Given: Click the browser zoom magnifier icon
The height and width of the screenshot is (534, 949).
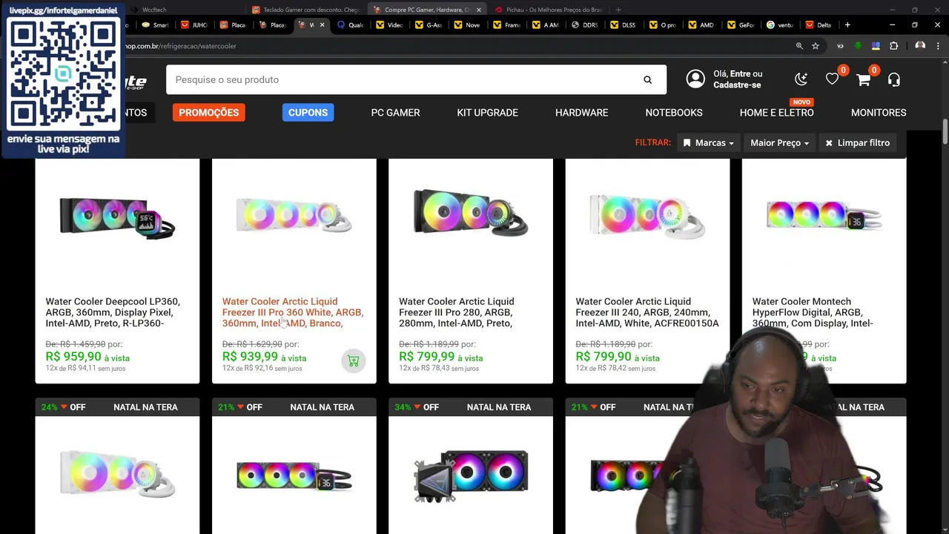Looking at the screenshot, I should [x=799, y=46].
